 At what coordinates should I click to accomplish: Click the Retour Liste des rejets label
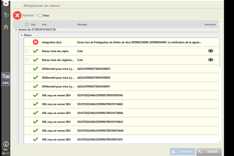pyautogui.click(x=55, y=51)
